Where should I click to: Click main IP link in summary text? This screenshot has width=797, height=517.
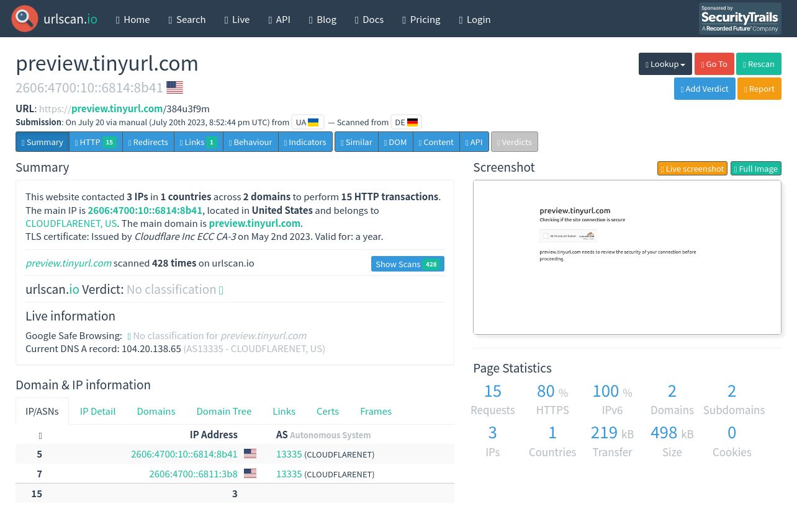(x=145, y=210)
